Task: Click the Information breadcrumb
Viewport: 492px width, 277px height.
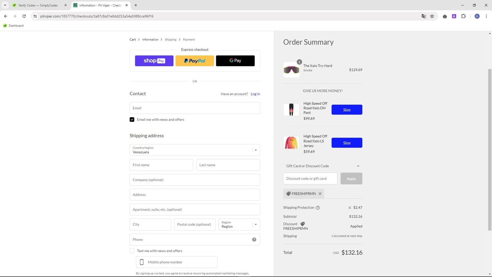Action: point(150,40)
